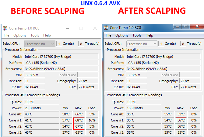Maximize the right Core Temp window
The height and width of the screenshot is (137, 204).
coord(186,26)
